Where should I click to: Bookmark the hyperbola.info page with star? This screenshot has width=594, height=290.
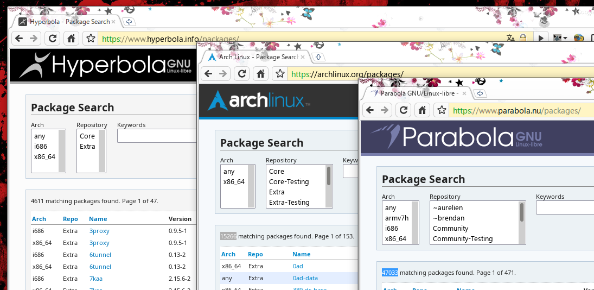tap(90, 39)
